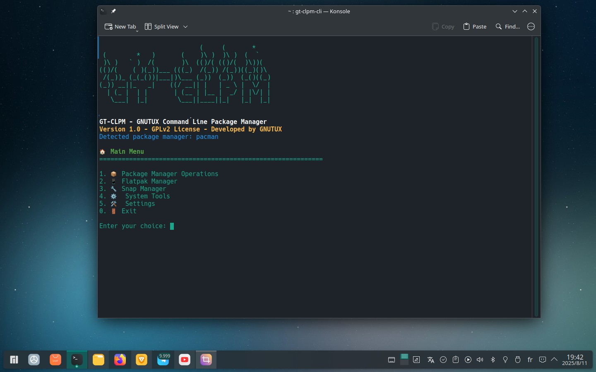Open the Shop software store icon
Image resolution: width=596 pixels, height=372 pixels.
coord(55,360)
